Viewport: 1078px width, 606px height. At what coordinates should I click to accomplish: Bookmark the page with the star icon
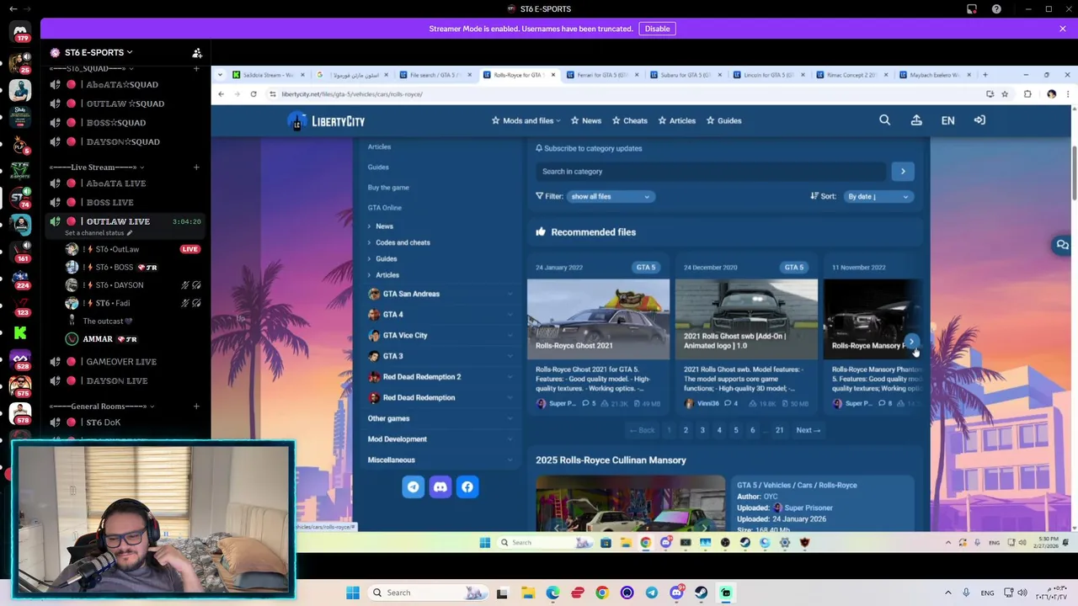coord(1005,94)
